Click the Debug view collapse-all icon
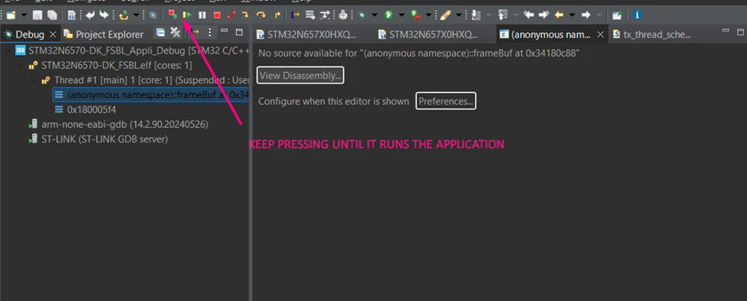Screen dimensions: 747x301 tap(161, 32)
